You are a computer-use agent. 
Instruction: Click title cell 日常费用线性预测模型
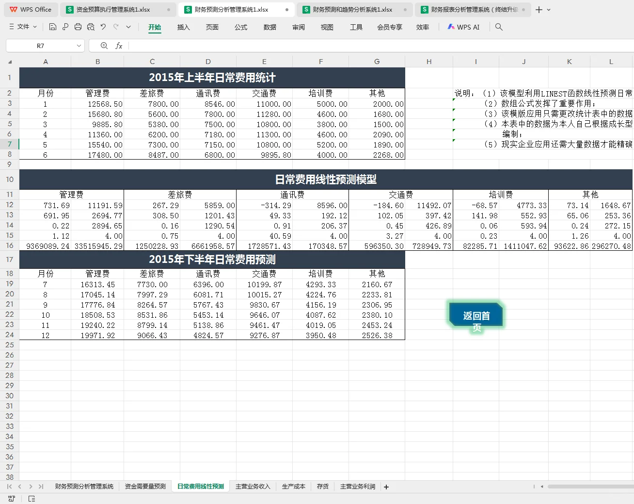coord(326,179)
